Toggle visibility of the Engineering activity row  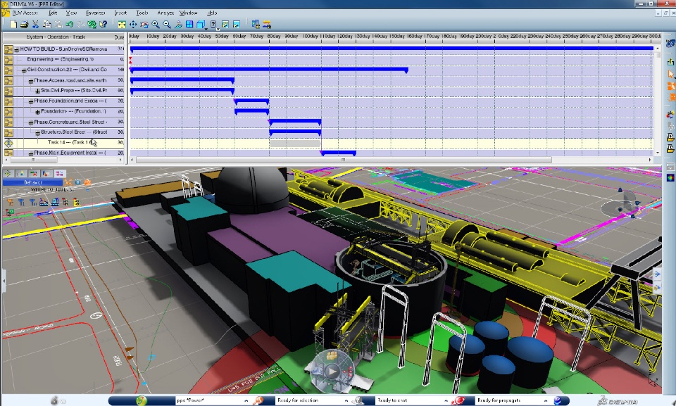8,59
